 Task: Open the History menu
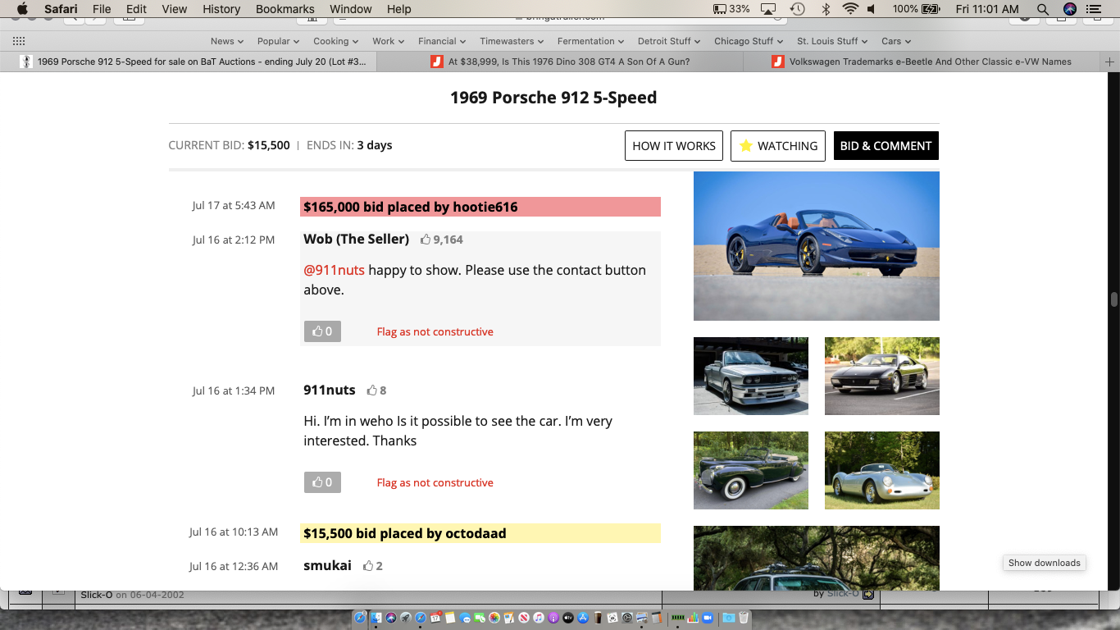[x=221, y=9]
